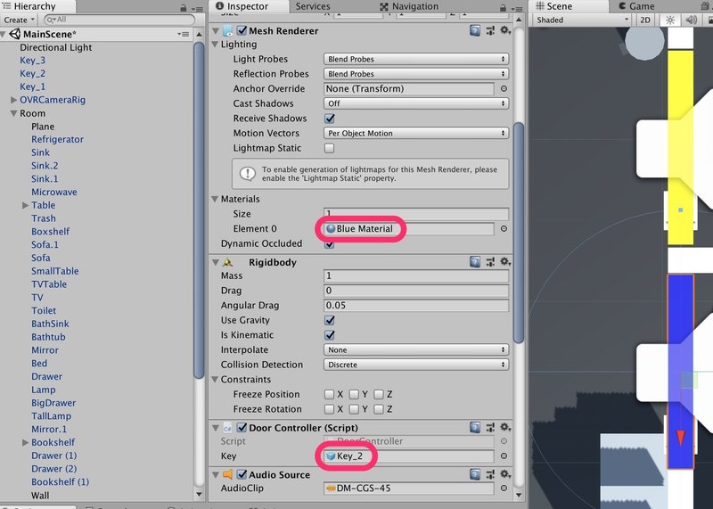Pick object for Key field
Image resolution: width=713 pixels, height=509 pixels.
(504, 456)
